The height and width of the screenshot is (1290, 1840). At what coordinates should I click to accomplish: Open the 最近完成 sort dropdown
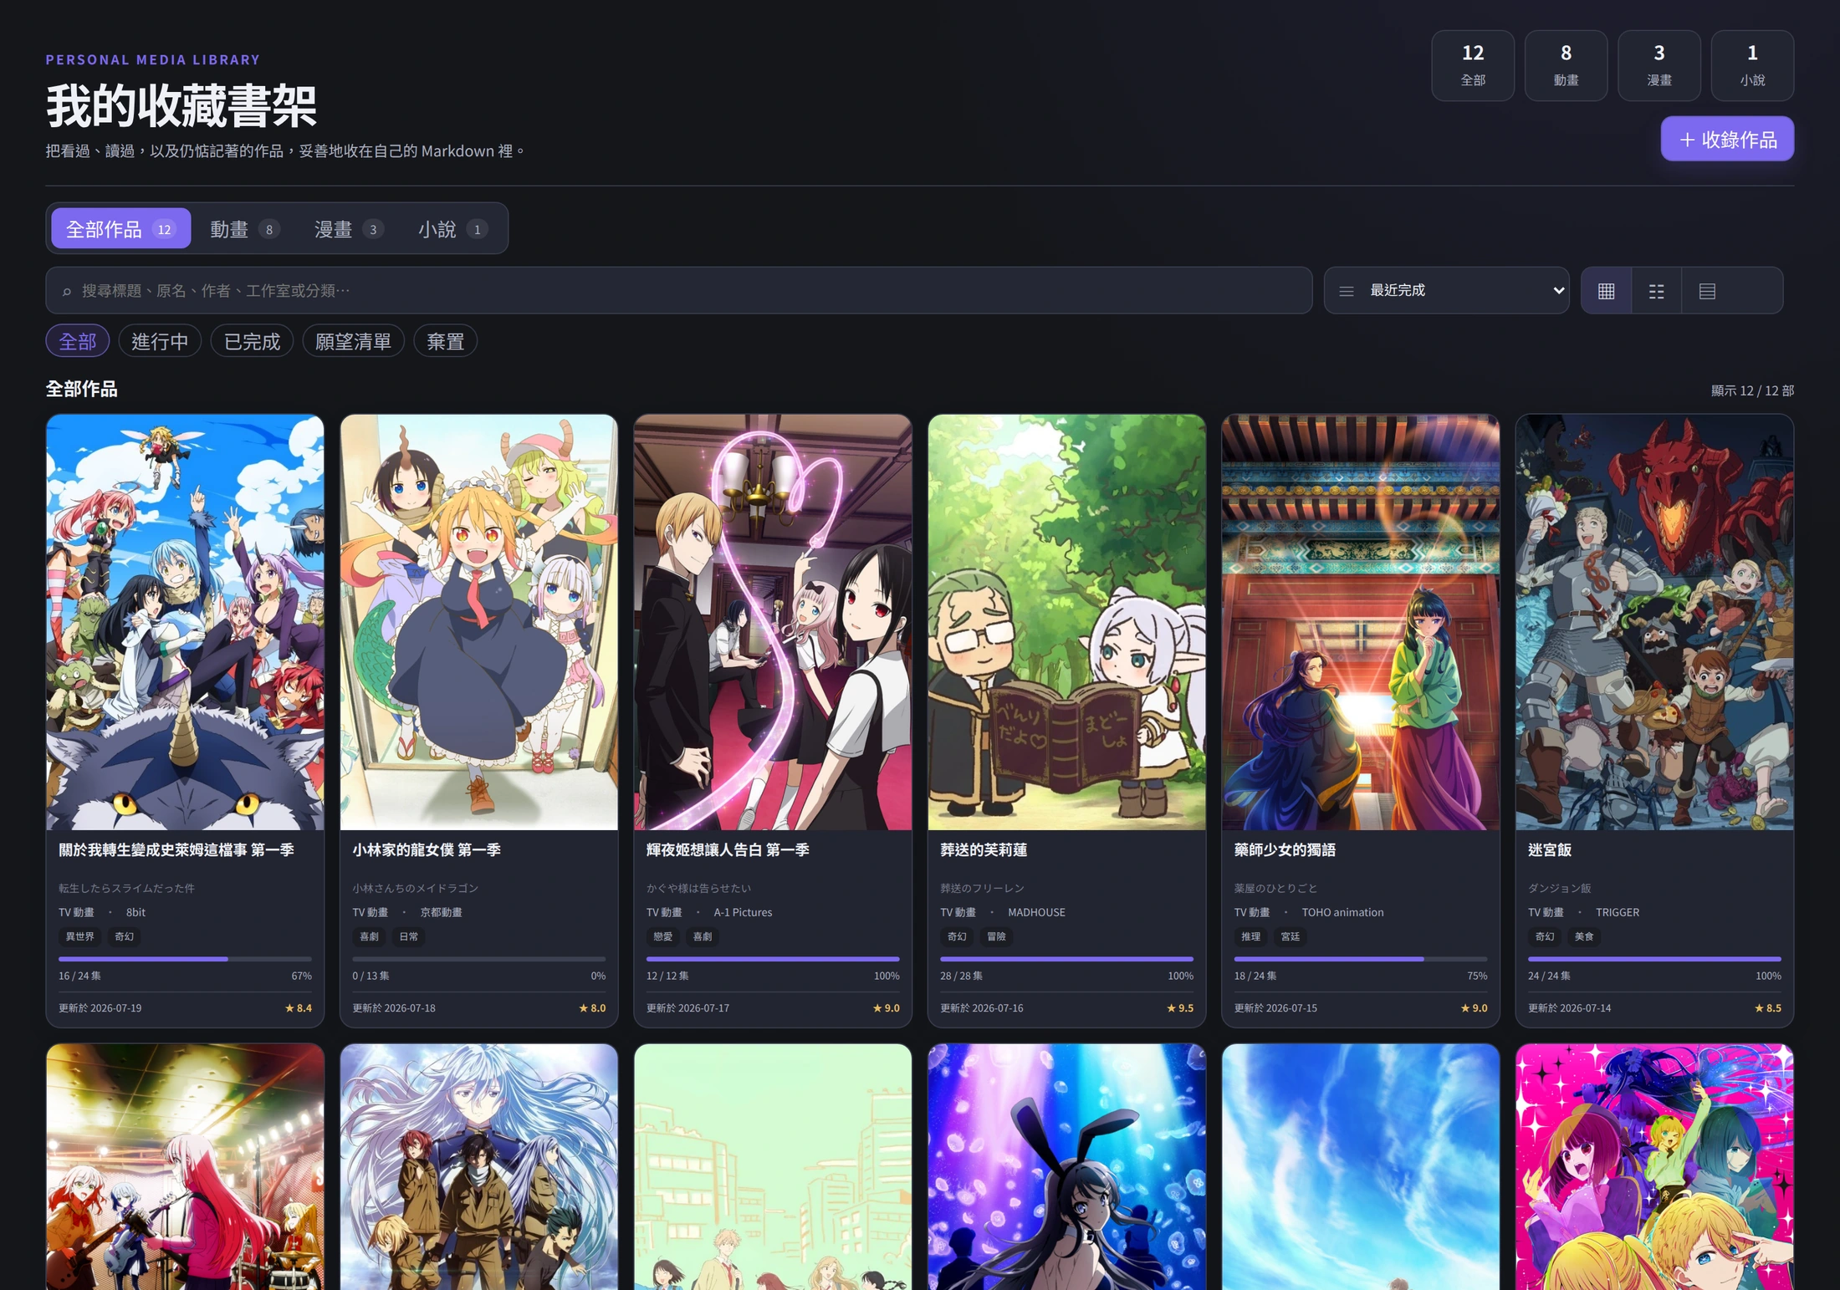pyautogui.click(x=1446, y=290)
